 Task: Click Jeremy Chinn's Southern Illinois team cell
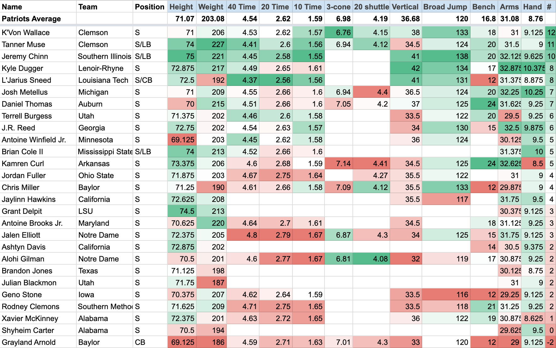(x=104, y=56)
